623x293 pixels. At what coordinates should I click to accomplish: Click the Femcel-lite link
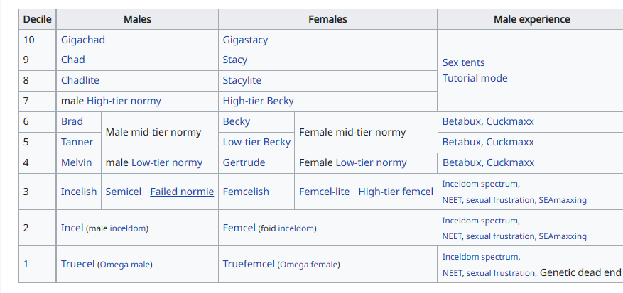[x=324, y=192]
